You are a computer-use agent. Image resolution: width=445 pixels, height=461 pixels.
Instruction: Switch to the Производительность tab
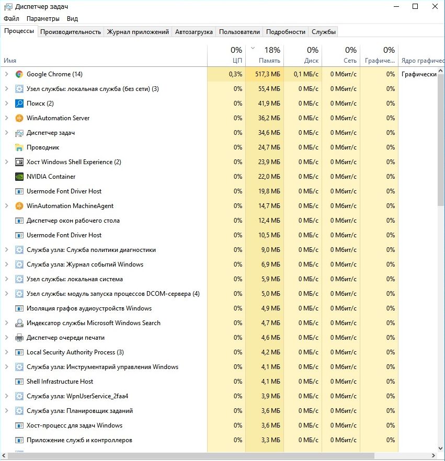pos(71,32)
